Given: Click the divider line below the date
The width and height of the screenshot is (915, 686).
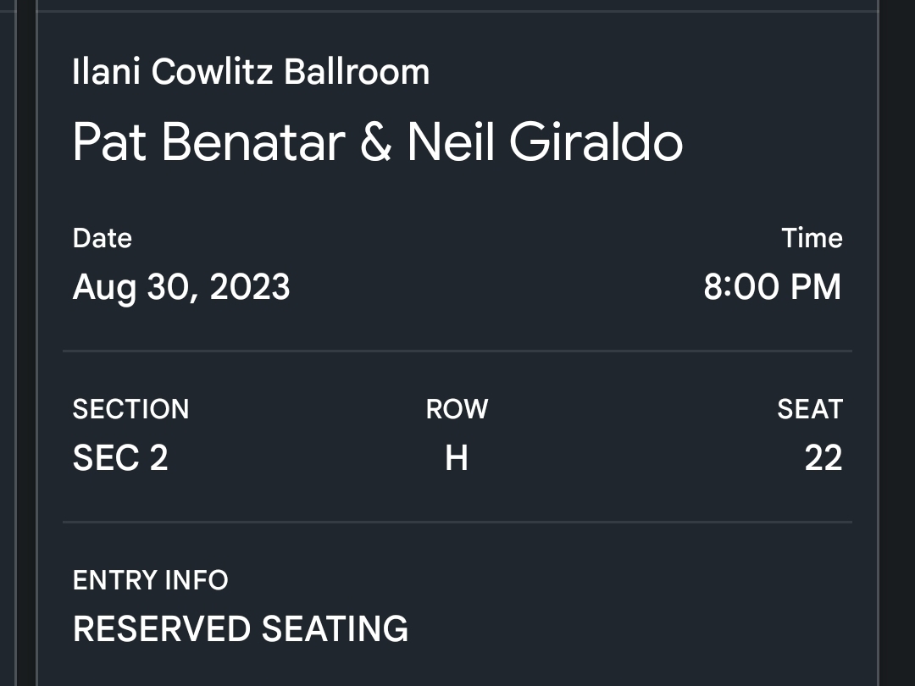Looking at the screenshot, I should (x=457, y=351).
